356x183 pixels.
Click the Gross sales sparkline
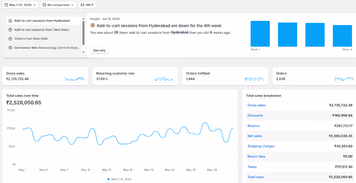tap(74, 79)
